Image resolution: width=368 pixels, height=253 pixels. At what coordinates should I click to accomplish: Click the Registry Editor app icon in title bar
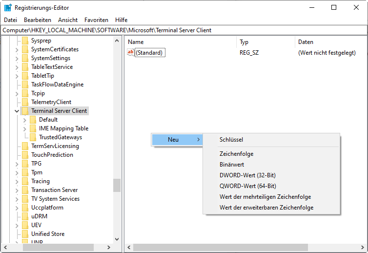[x=8, y=7]
